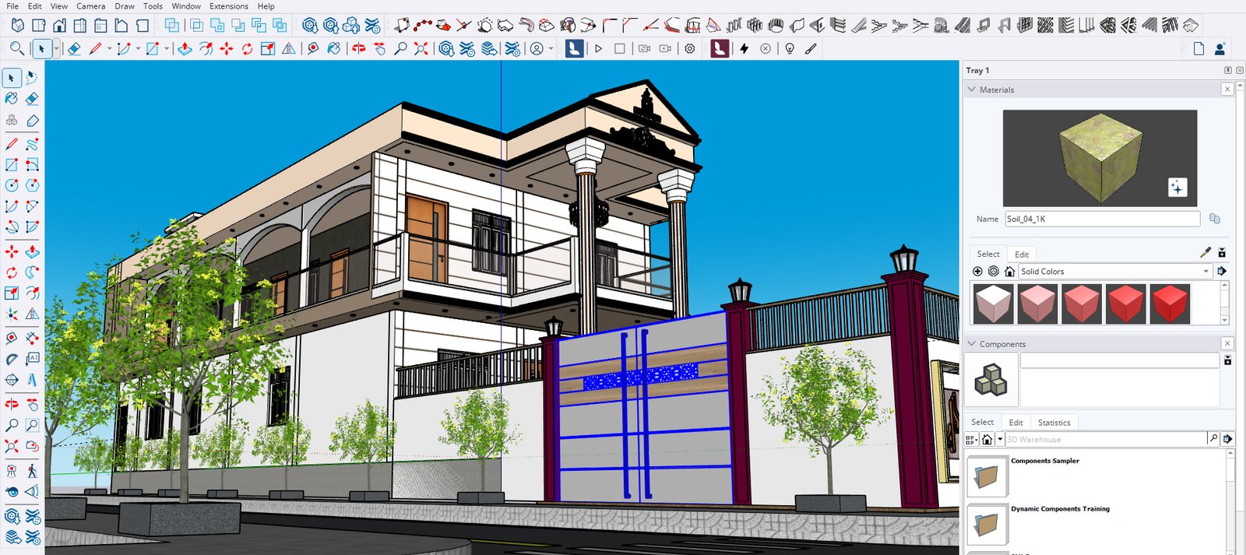Select the Eraser tool in top toolbar
This screenshot has height=555, width=1246.
coord(74,49)
